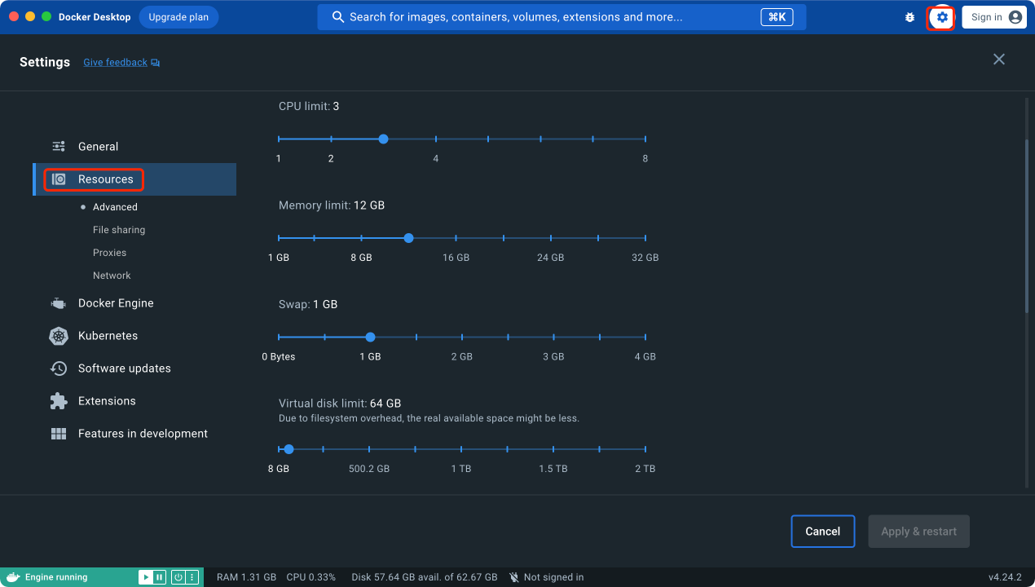The width and height of the screenshot is (1035, 587).
Task: Open Features in development settings
Action: (x=134, y=434)
